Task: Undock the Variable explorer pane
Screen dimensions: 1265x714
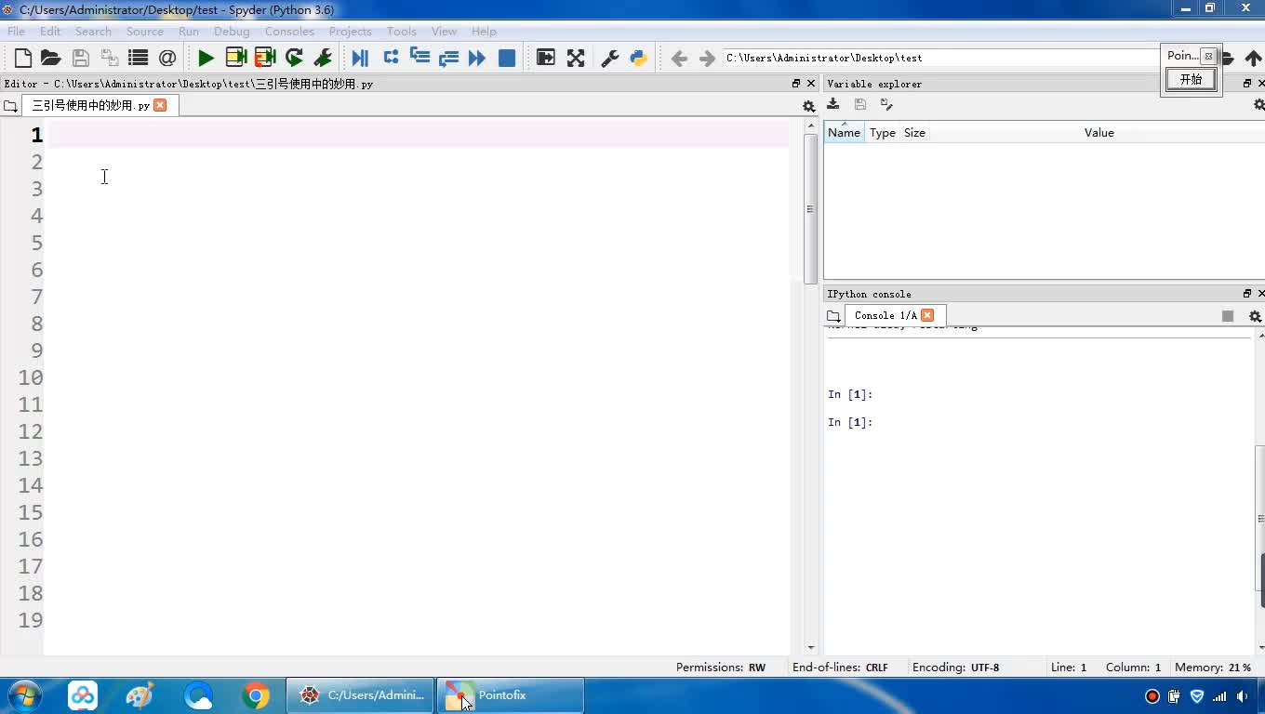Action: pos(1247,84)
